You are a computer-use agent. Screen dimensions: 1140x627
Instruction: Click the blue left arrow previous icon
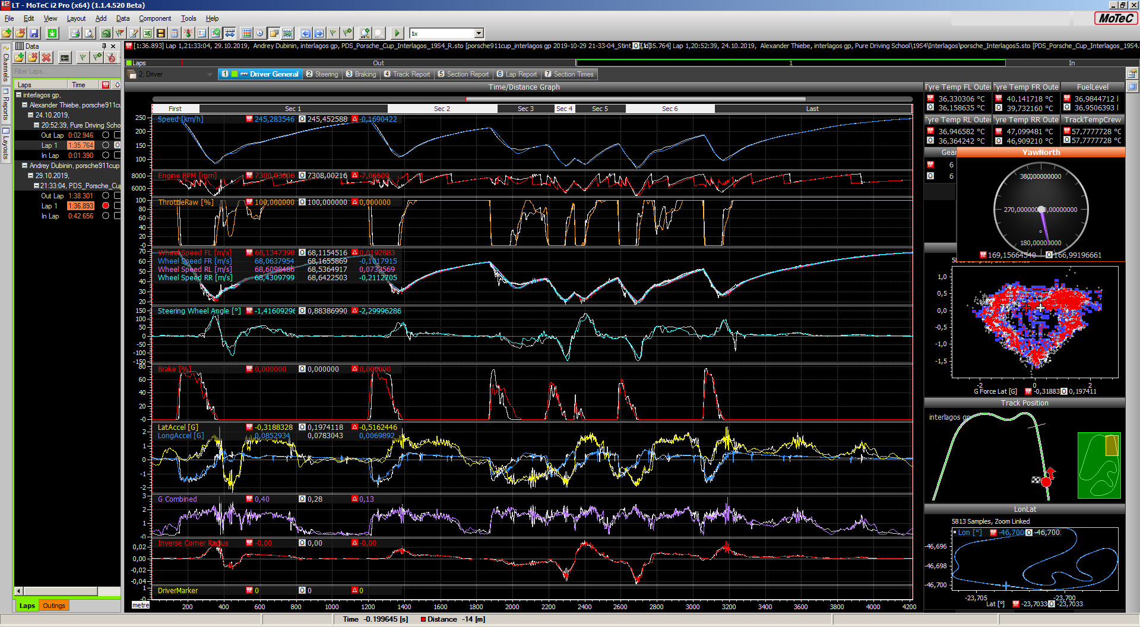pos(306,33)
